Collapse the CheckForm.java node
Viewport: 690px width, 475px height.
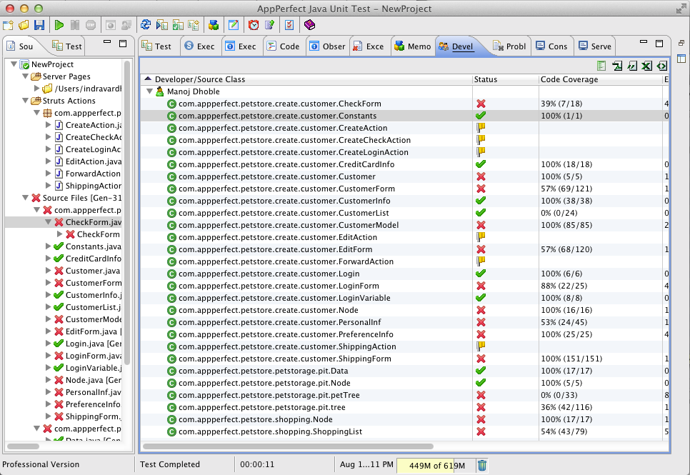pos(49,222)
